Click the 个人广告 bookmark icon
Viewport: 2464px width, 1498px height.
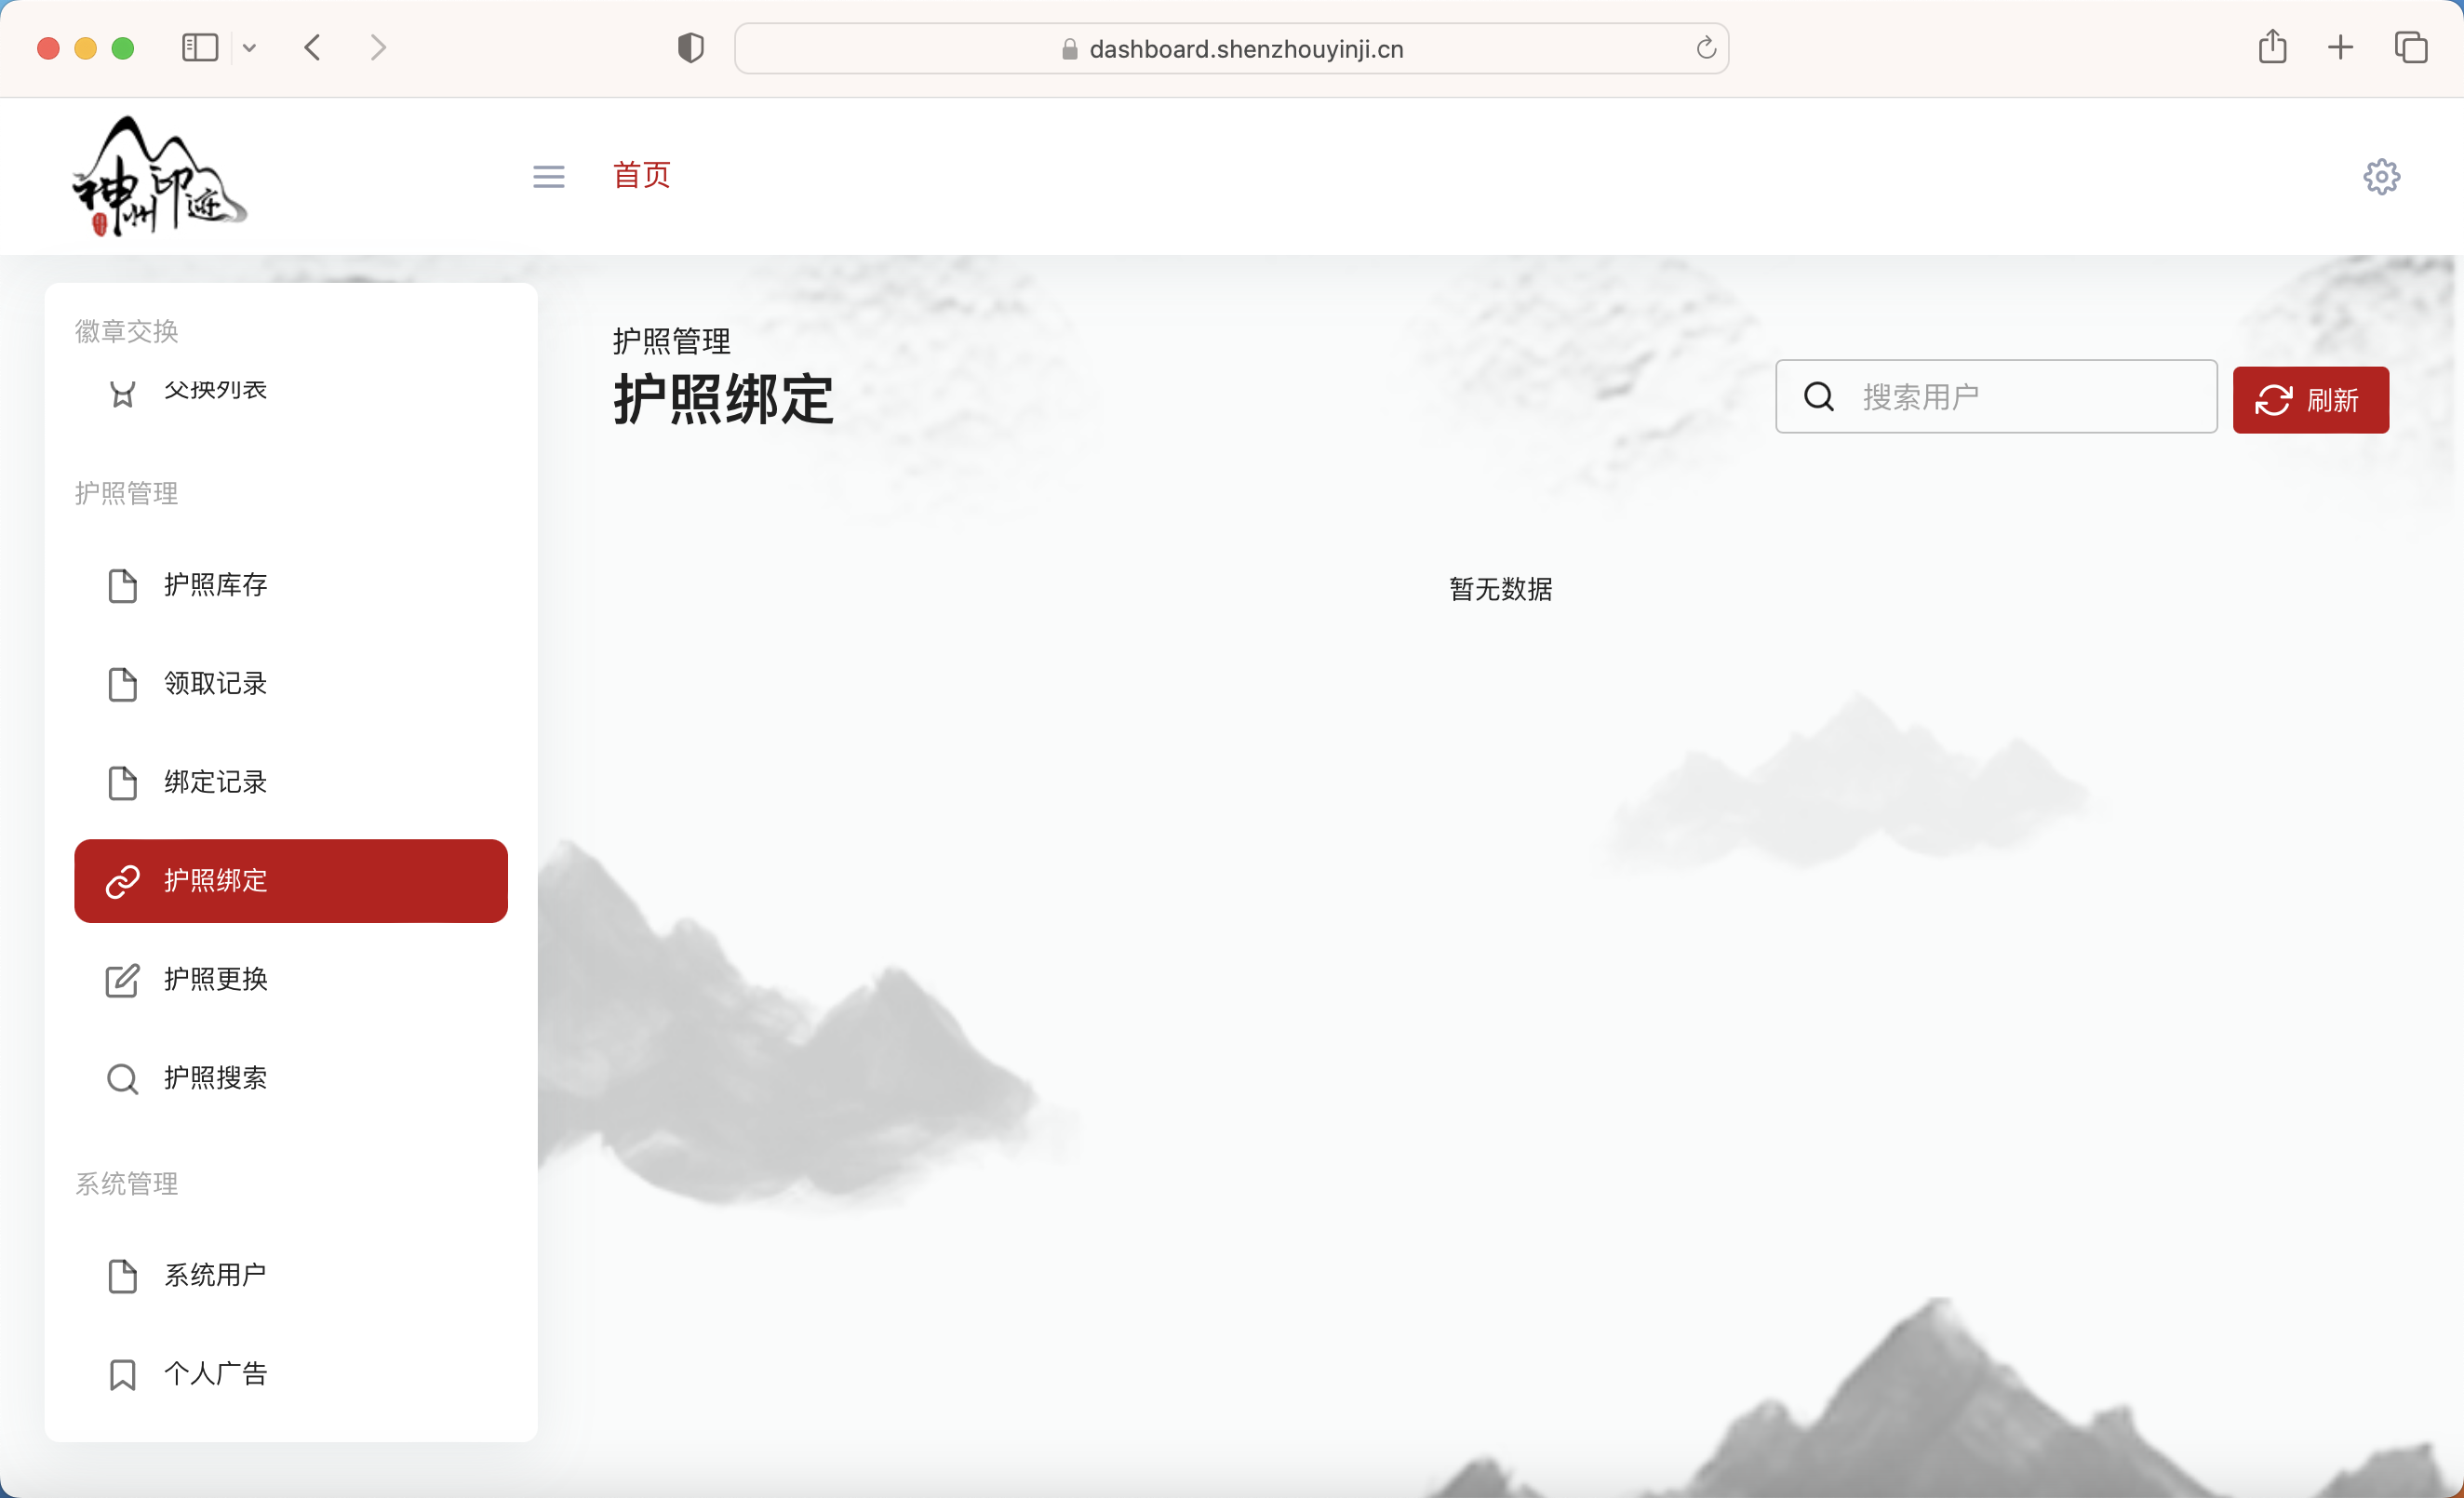point(122,1374)
